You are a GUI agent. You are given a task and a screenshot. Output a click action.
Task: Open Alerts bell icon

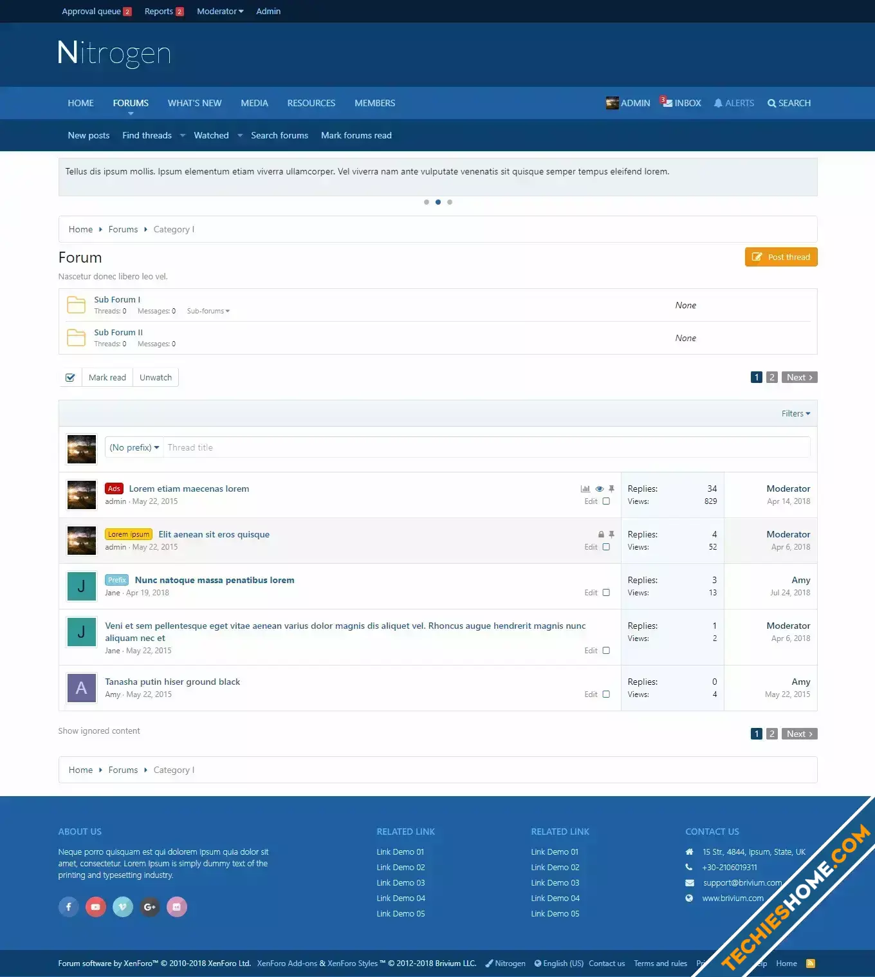[x=718, y=103]
